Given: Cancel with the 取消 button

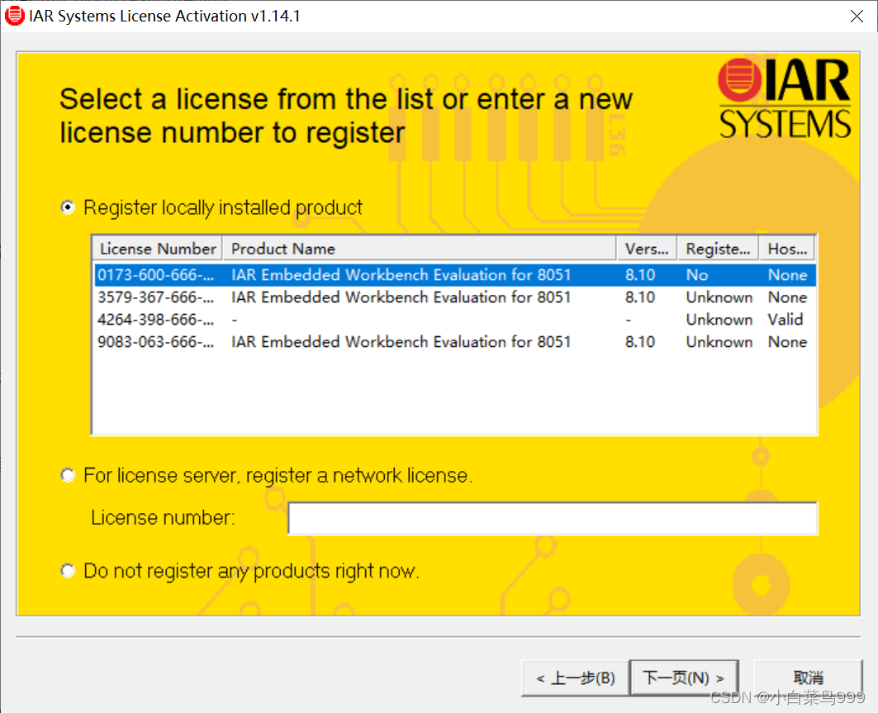Looking at the screenshot, I should point(808,678).
